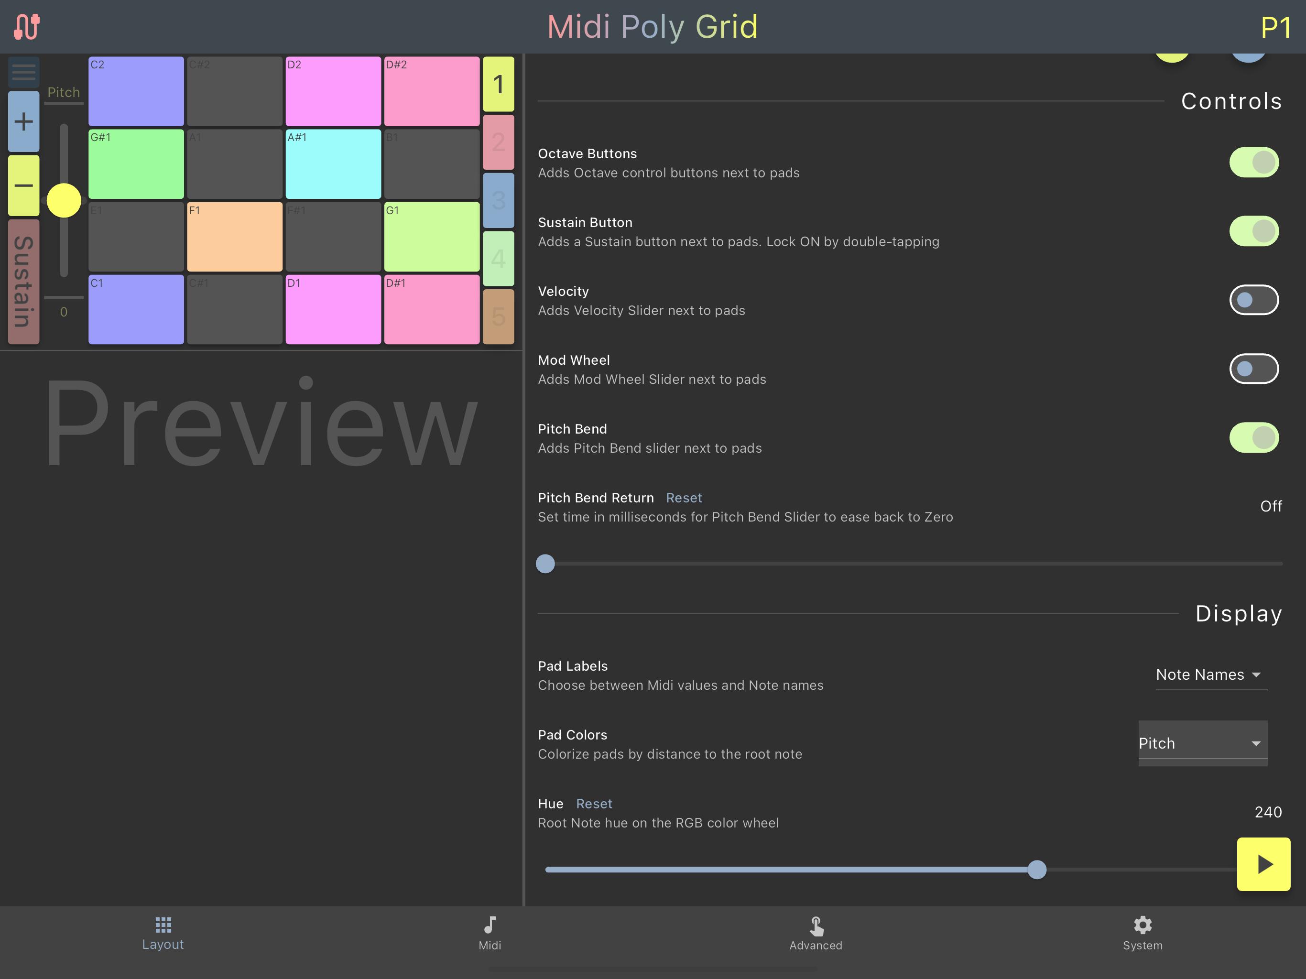Click the Hue slider handle
The width and height of the screenshot is (1306, 979).
(1037, 869)
